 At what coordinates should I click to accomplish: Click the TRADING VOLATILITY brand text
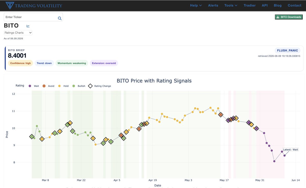39,6
